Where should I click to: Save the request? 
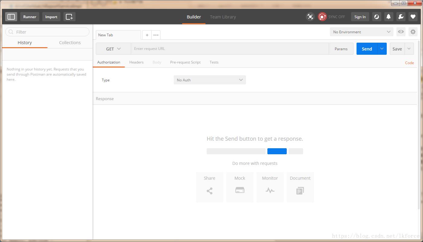[397, 49]
